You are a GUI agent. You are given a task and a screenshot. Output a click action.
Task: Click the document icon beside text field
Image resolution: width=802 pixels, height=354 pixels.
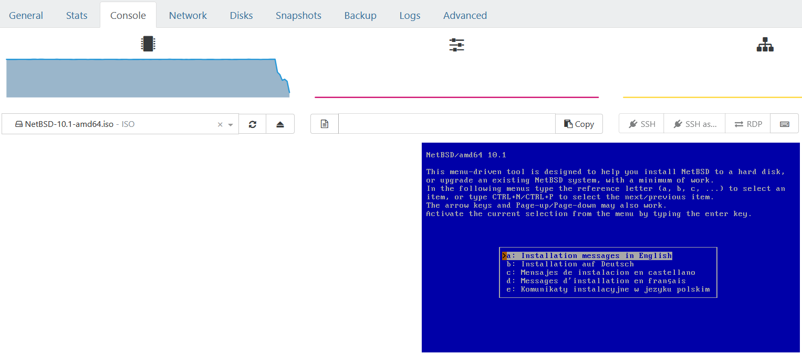pos(325,124)
